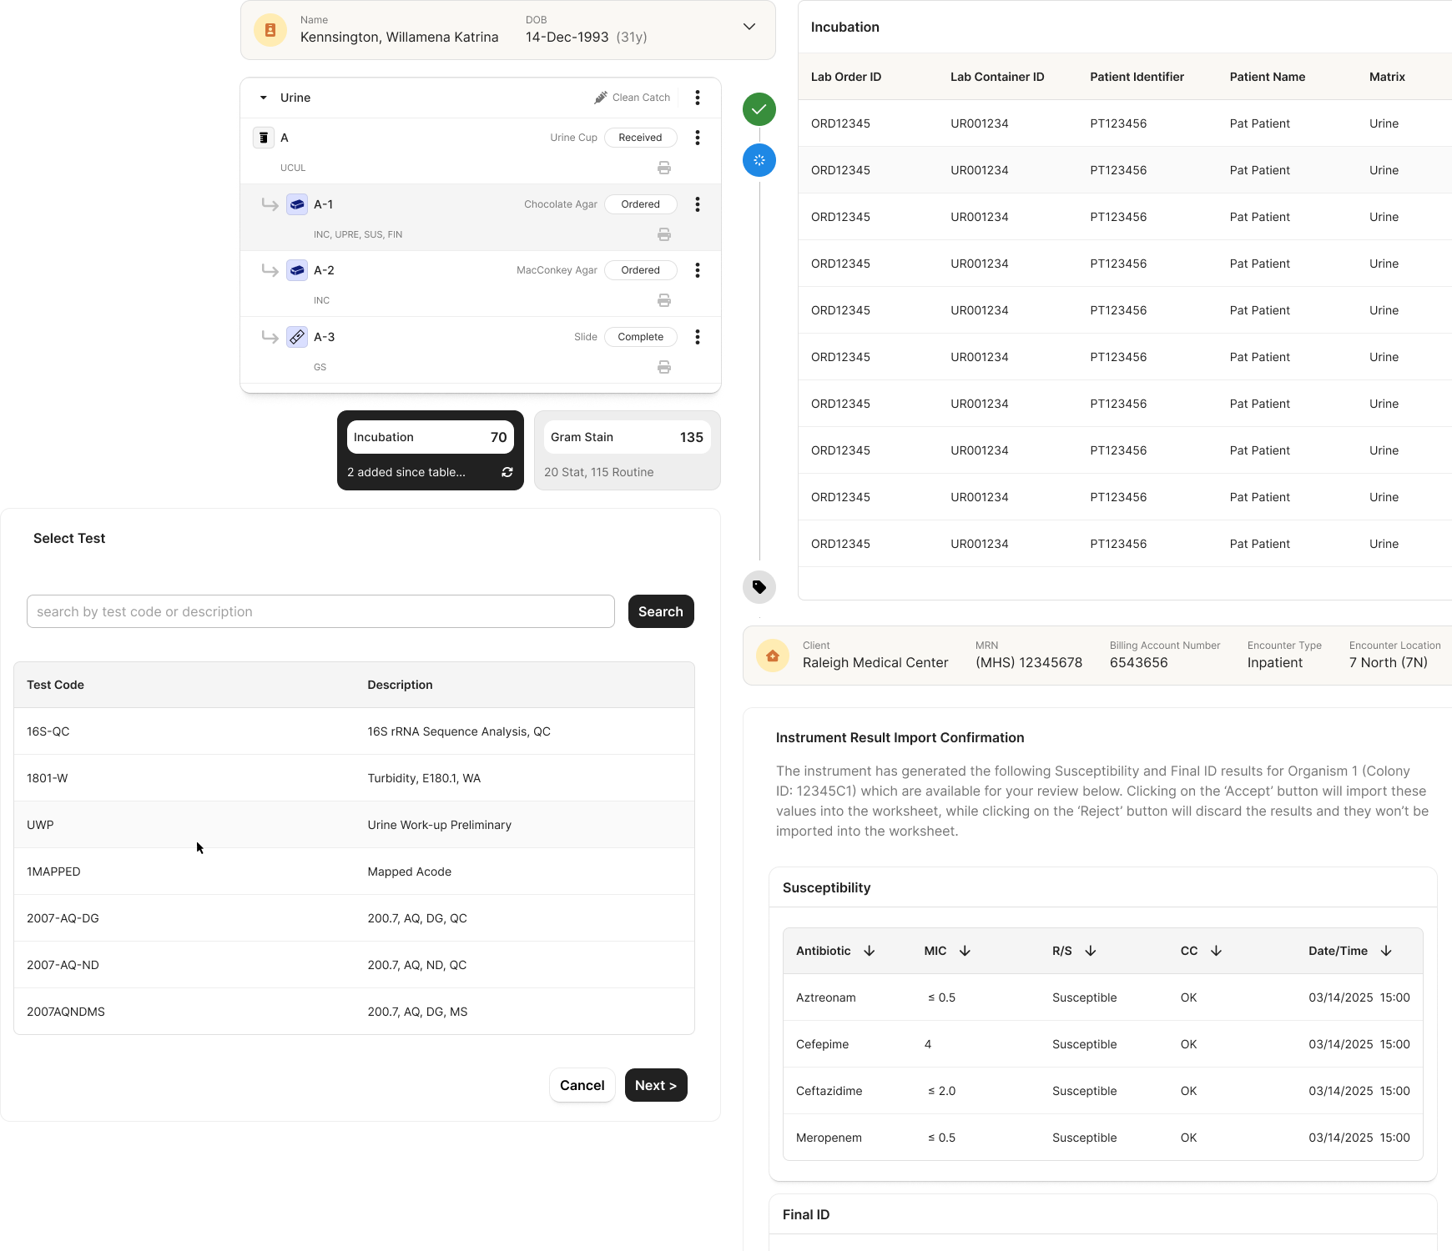The image size is (1452, 1251).
Task: Click the blue in-progress step icon
Action: click(x=759, y=160)
